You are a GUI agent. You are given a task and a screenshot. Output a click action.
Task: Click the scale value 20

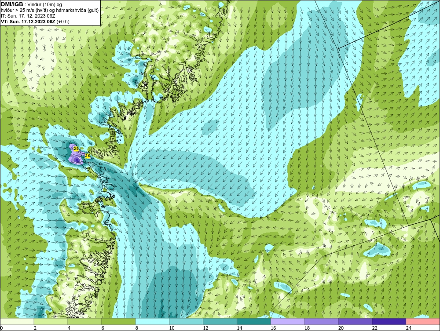pyautogui.click(x=341, y=328)
